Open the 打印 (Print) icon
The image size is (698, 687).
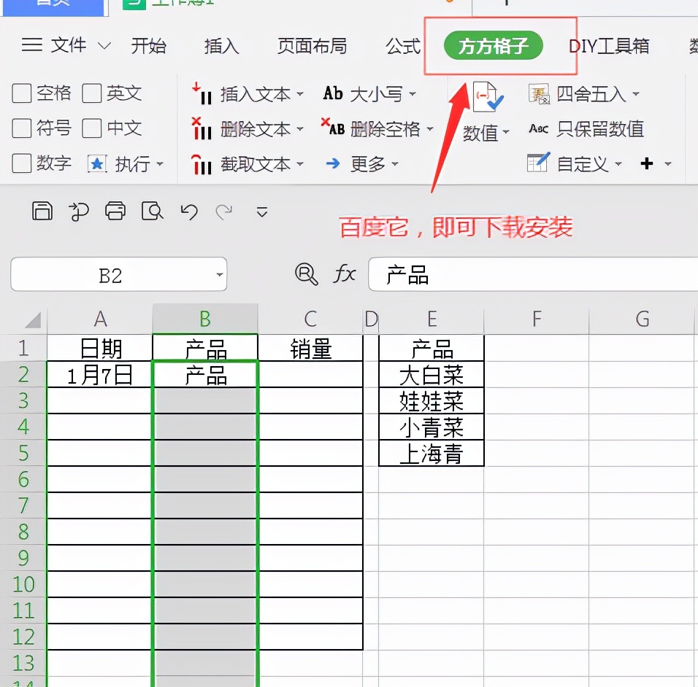[115, 211]
